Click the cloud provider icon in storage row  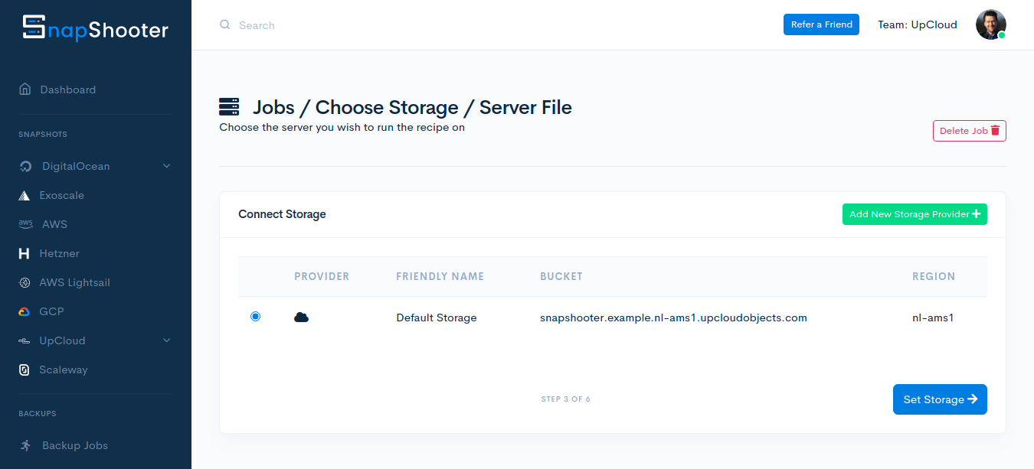click(301, 318)
